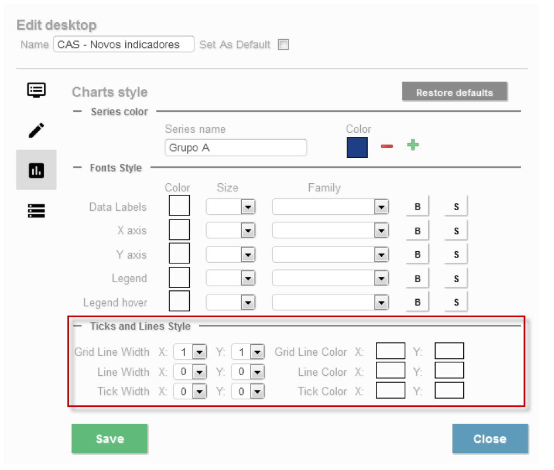554x470 pixels.
Task: Pick the blue Grupo A series color
Action: point(357,147)
